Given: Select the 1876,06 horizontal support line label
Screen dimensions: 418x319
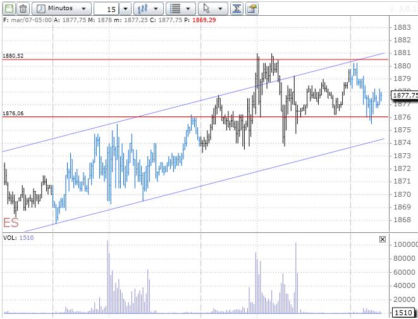Looking at the screenshot, I should point(13,113).
